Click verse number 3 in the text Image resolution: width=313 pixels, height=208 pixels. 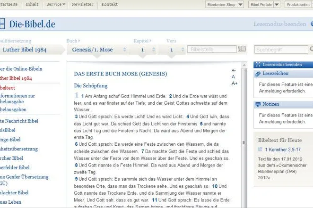pos(76,116)
